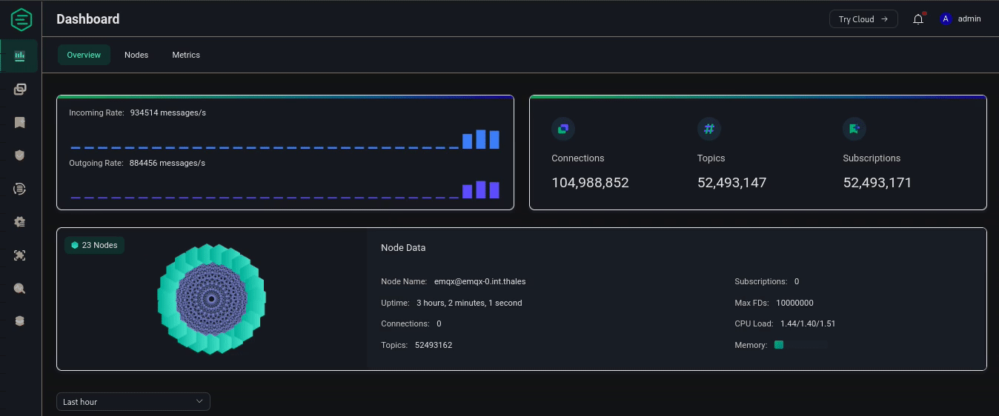Click the 23 Nodes badge
Viewport: 999px width, 416px height.
94,245
